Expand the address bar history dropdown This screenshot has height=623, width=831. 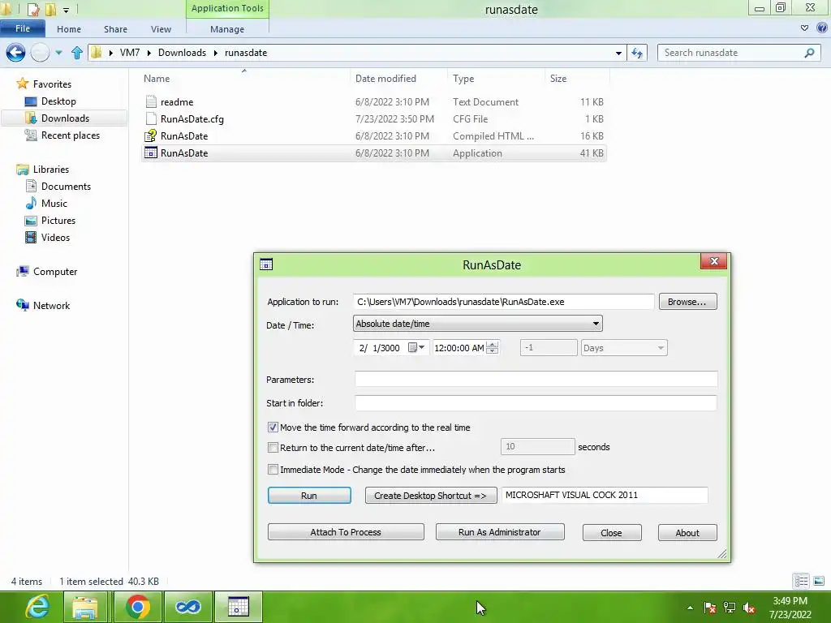tap(618, 53)
